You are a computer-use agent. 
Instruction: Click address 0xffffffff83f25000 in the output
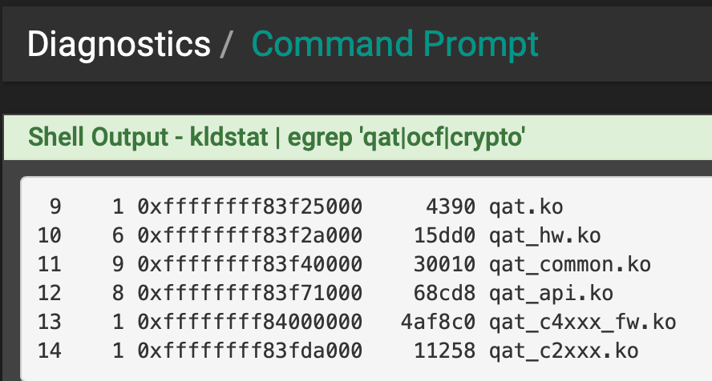coord(249,207)
